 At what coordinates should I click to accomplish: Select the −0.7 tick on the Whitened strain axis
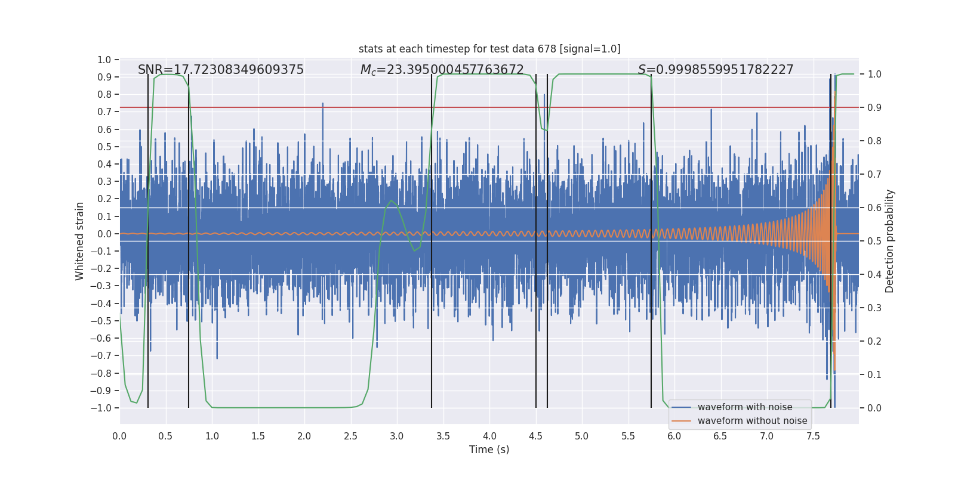[101, 356]
